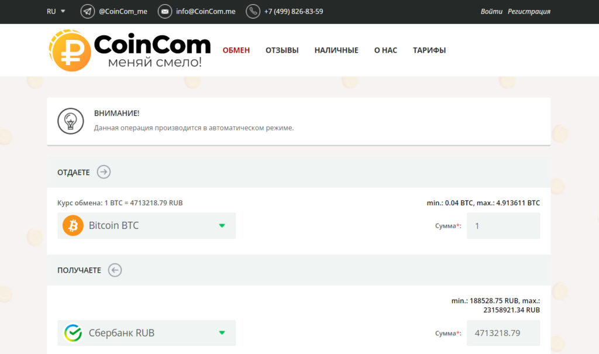
Task: Click the Telegram paper-plane icon
Action: click(88, 12)
